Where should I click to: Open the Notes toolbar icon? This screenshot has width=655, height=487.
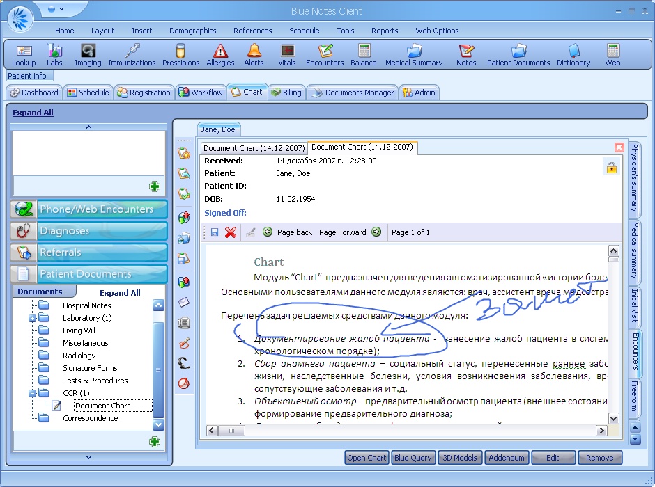tap(466, 55)
